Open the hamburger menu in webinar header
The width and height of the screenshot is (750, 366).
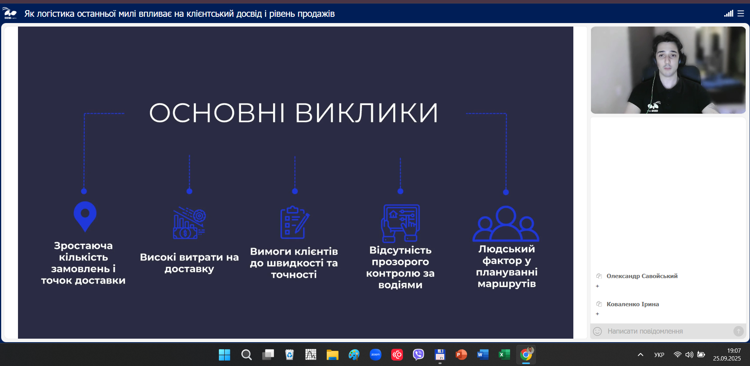741,14
